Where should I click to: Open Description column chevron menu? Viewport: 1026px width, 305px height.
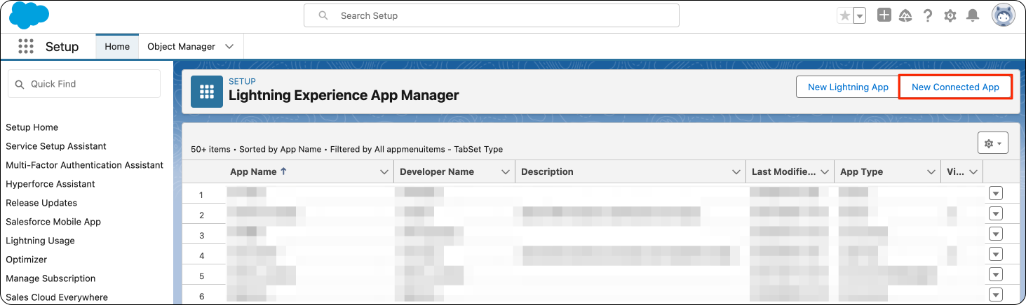click(x=736, y=171)
